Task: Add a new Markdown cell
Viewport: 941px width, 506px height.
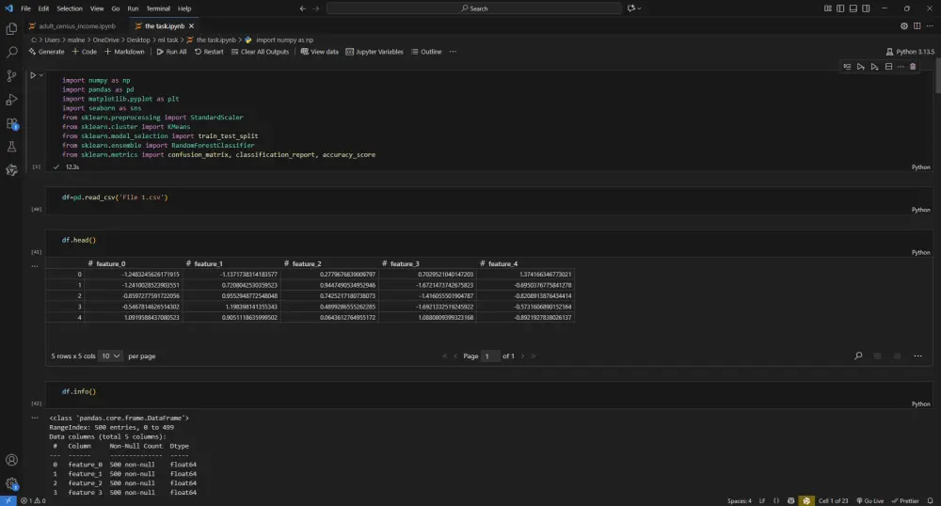Action: pyautogui.click(x=124, y=52)
